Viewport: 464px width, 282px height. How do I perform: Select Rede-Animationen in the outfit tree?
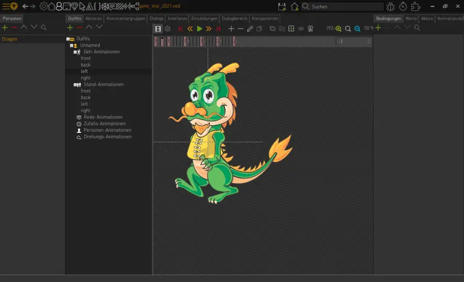pyautogui.click(x=103, y=117)
